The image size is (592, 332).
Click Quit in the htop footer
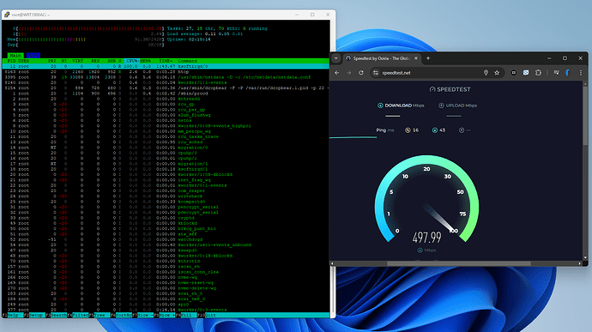[x=208, y=315]
